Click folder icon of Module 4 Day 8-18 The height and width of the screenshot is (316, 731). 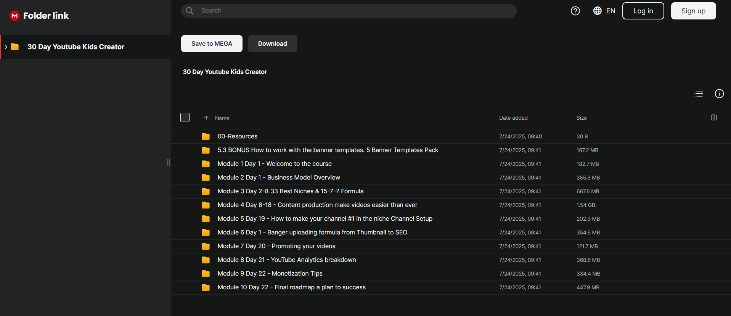click(x=206, y=205)
